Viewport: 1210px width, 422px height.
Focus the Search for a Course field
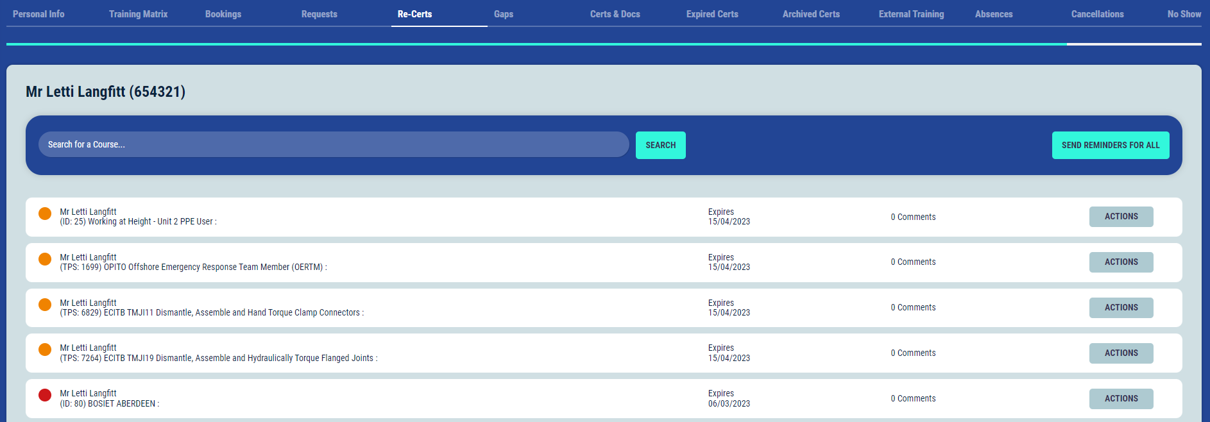pyautogui.click(x=334, y=145)
